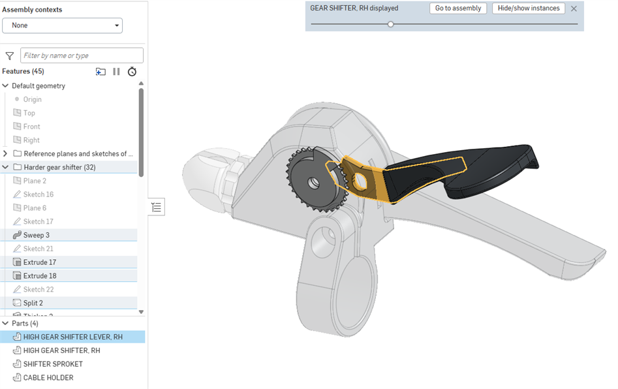Click the Hide/show instances button

528,8
